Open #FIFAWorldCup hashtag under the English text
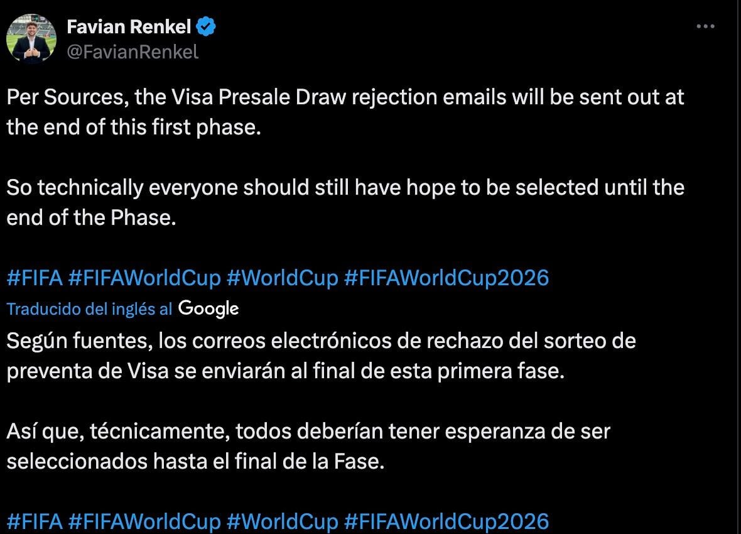 pos(144,278)
